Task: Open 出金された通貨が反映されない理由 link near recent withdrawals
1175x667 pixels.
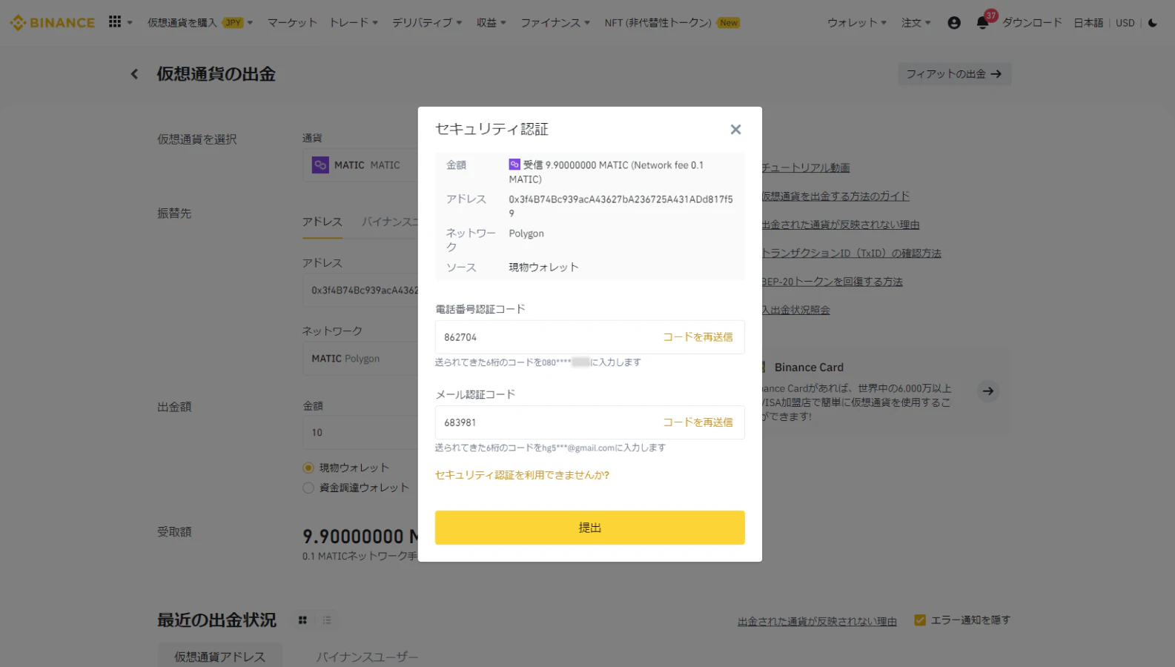Action: pyautogui.click(x=817, y=621)
